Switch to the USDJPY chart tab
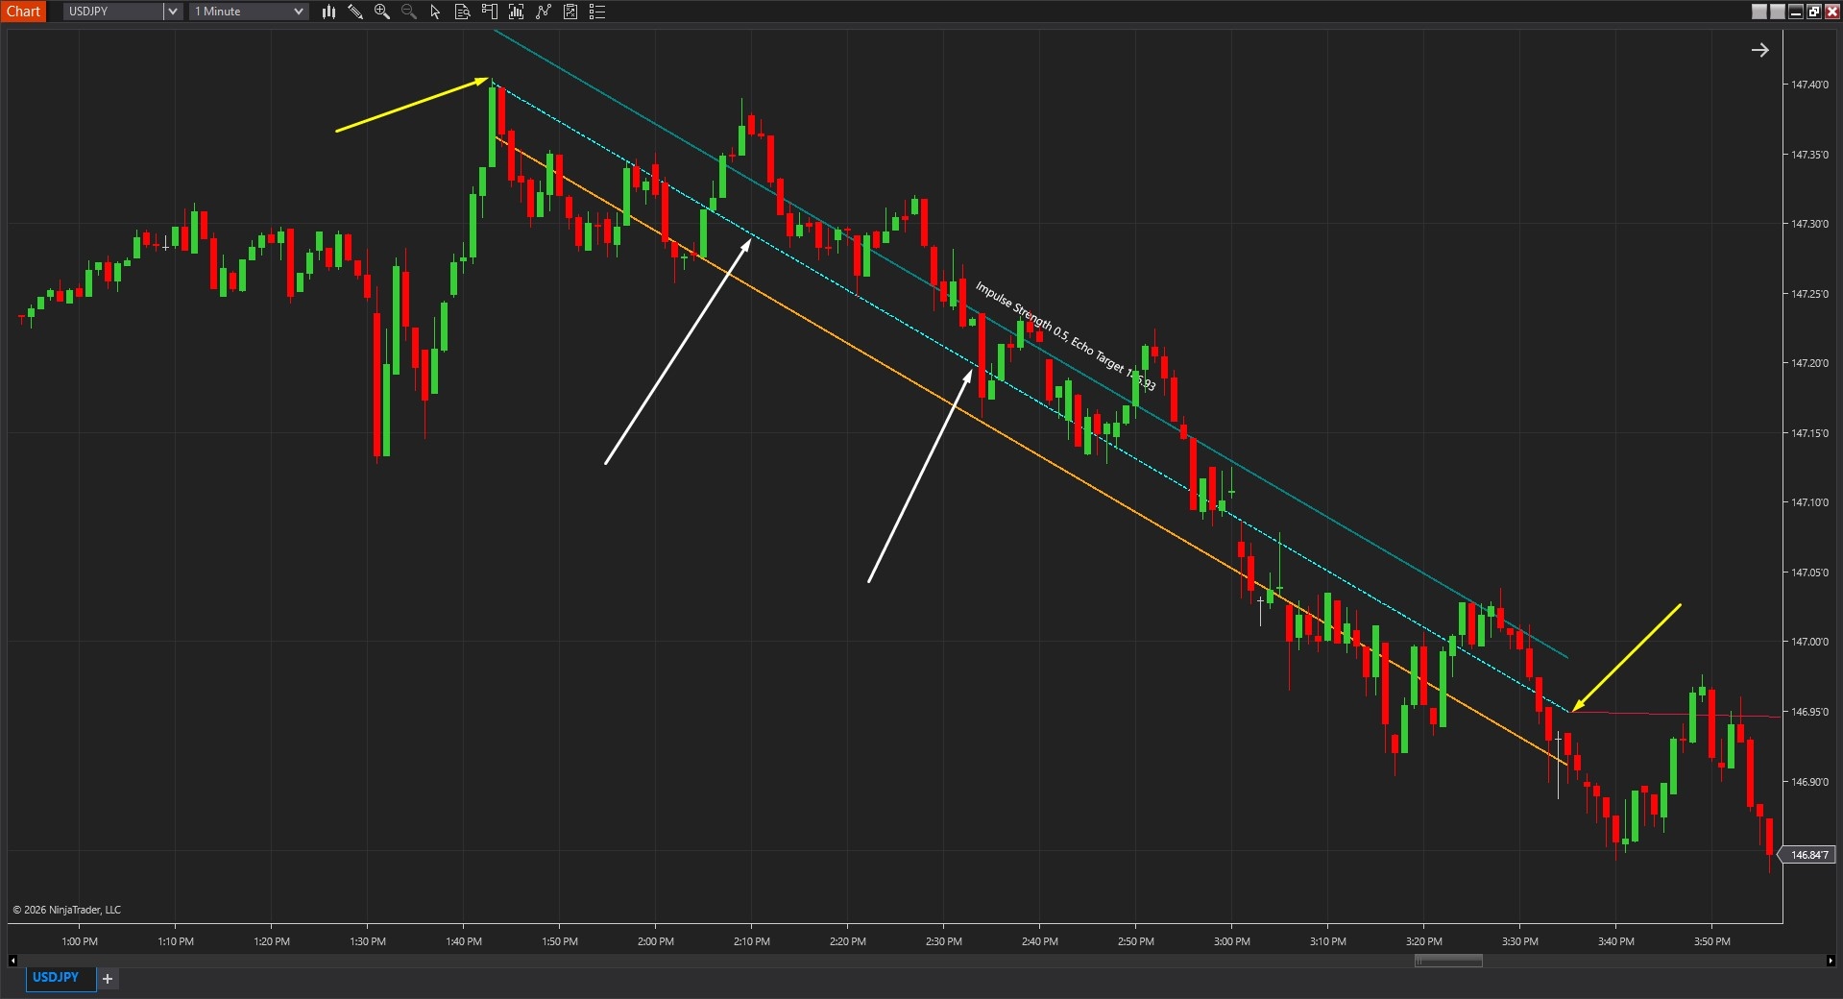This screenshot has height=999, width=1843. 56,978
